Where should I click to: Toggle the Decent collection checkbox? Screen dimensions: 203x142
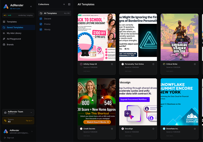coord(41,19)
